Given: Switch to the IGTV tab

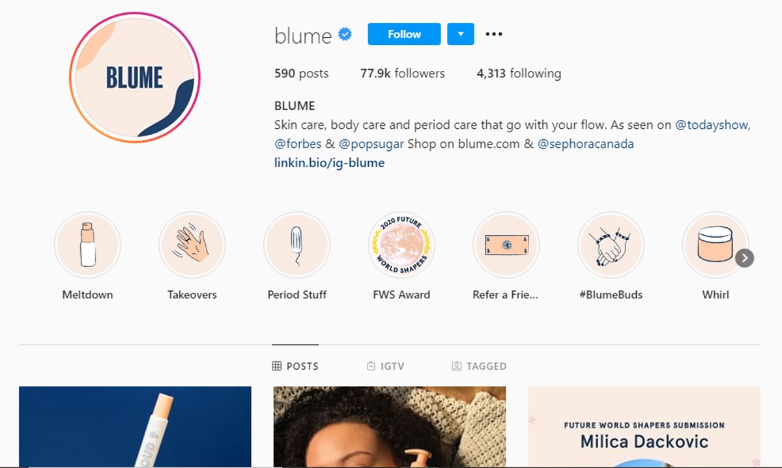Looking at the screenshot, I should pos(386,366).
